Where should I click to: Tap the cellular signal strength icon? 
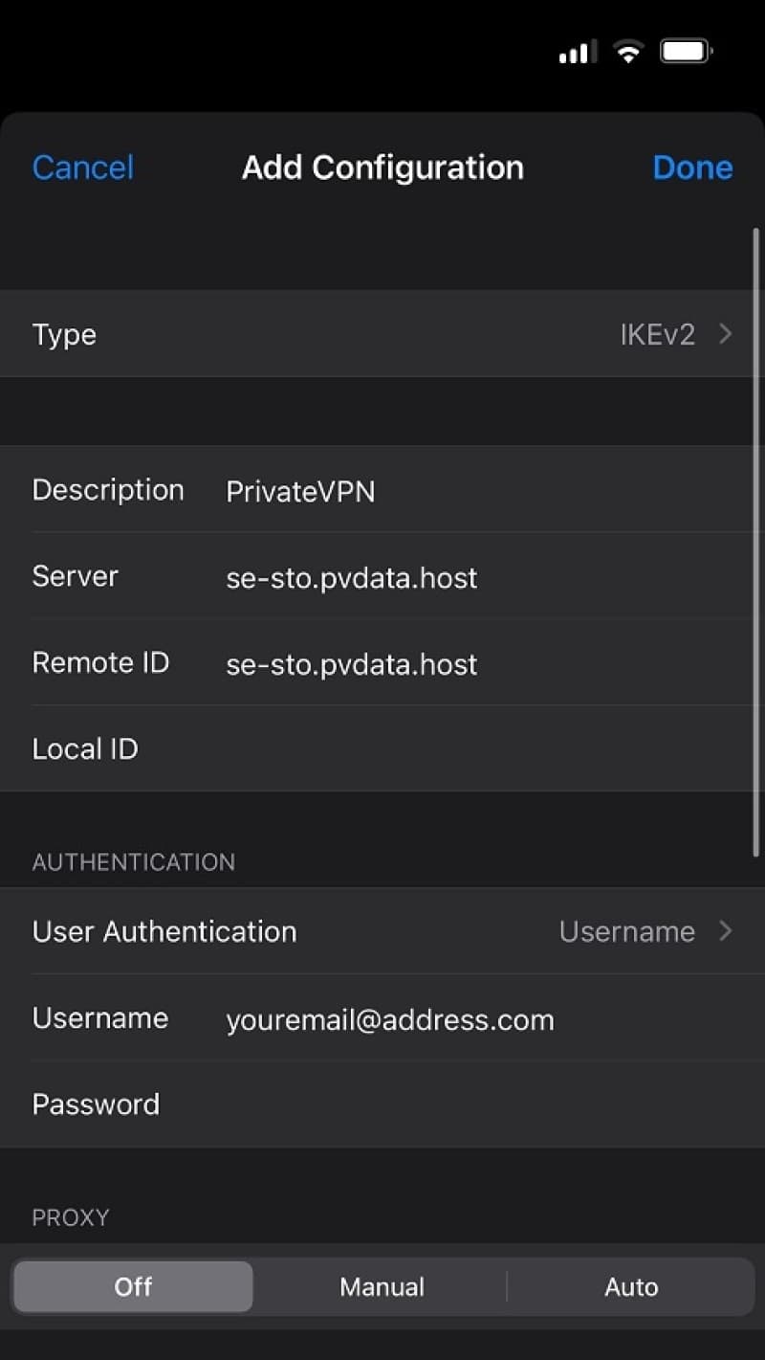tap(578, 52)
